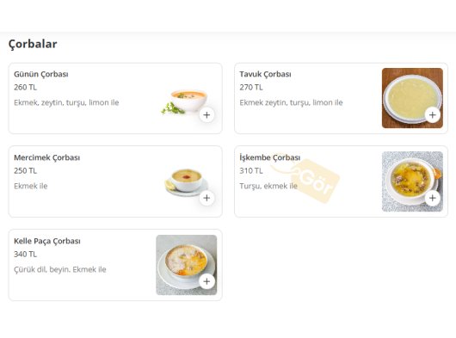Select the Günün Çorbası title
The width and height of the screenshot is (456, 338).
41,74
